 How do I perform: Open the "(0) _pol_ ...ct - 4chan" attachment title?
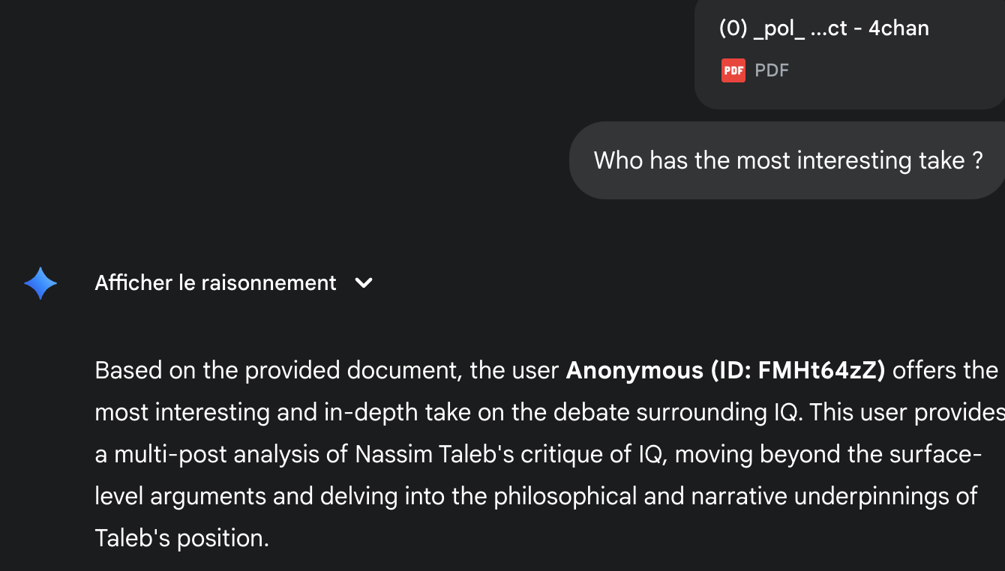tap(823, 28)
